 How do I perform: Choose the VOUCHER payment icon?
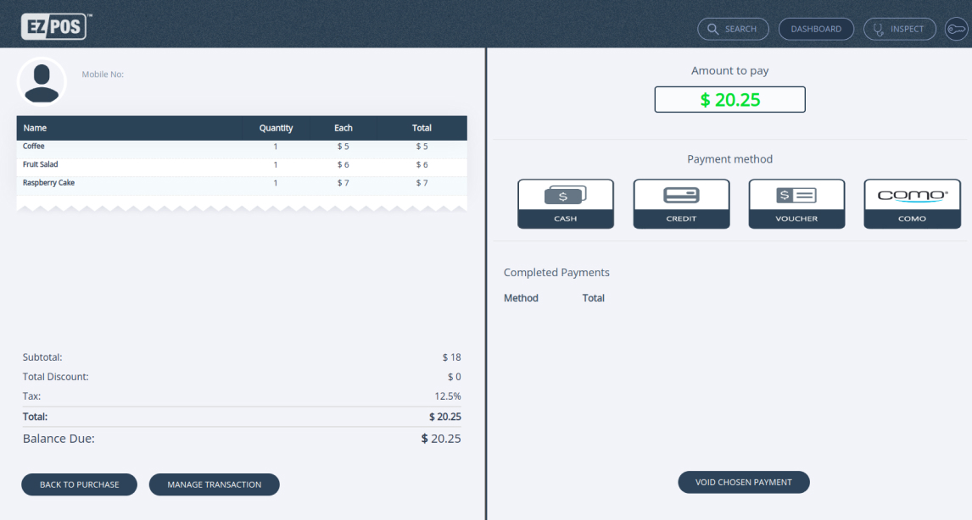(x=796, y=203)
